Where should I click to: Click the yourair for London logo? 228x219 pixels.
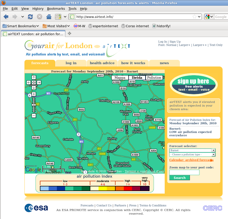(58, 45)
